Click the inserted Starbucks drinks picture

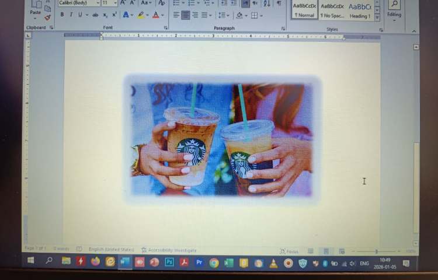[222, 138]
